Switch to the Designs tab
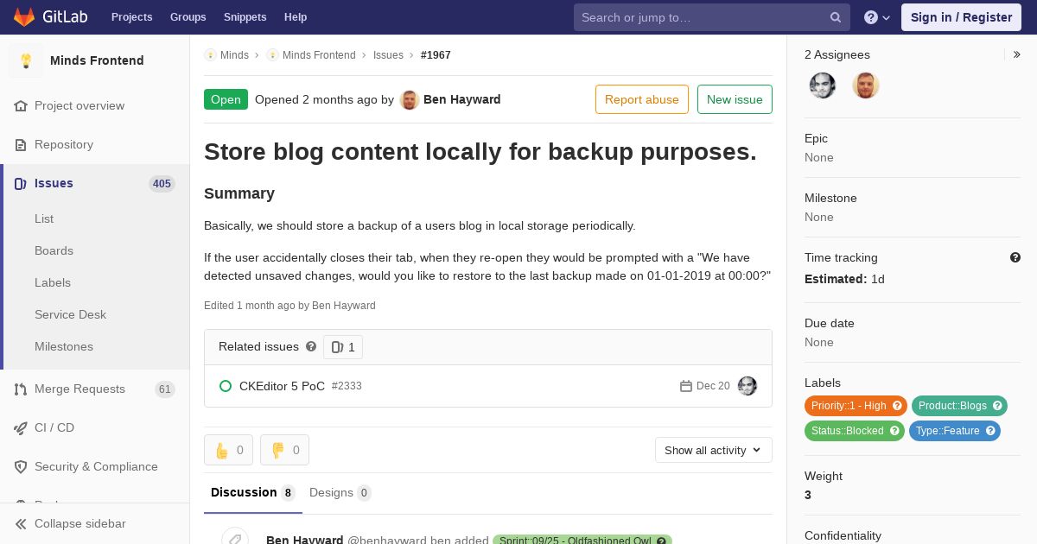The height and width of the screenshot is (544, 1037). 340,493
